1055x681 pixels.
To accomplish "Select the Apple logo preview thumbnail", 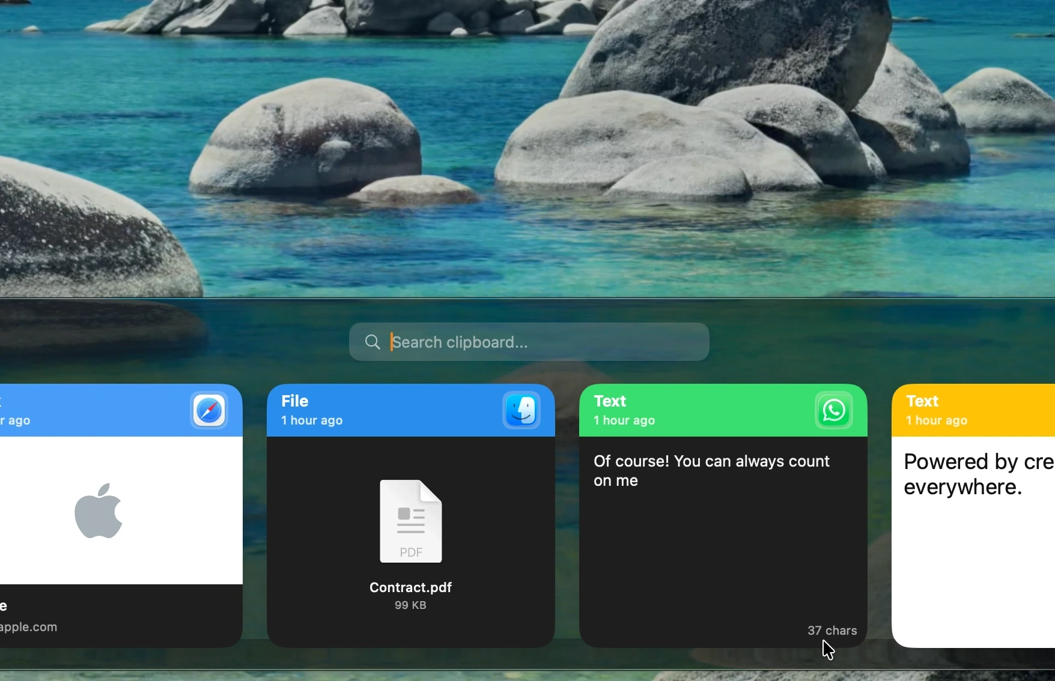I will pyautogui.click(x=99, y=510).
